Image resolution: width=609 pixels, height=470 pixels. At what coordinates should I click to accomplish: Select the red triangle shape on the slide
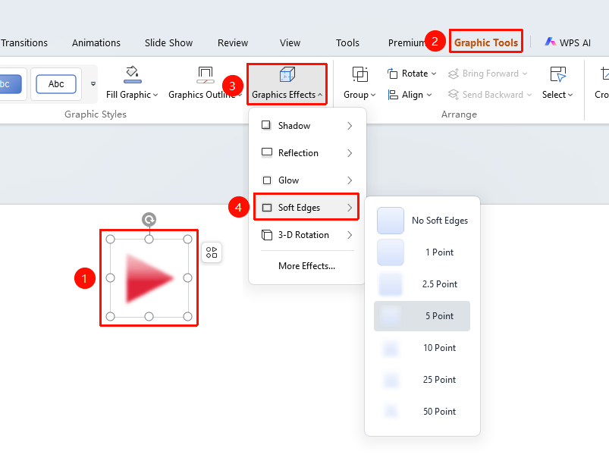click(149, 278)
